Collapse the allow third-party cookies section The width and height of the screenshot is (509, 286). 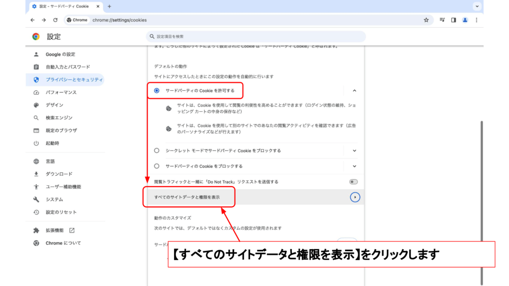point(354,90)
